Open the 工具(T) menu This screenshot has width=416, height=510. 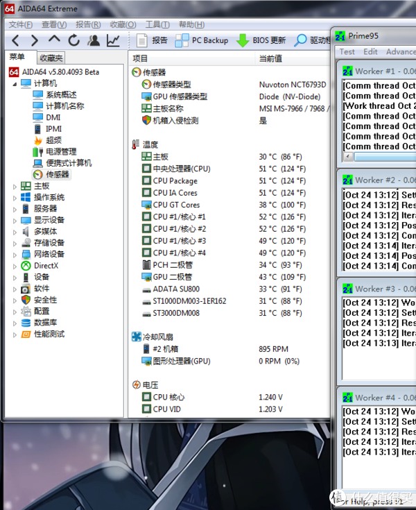point(157,24)
